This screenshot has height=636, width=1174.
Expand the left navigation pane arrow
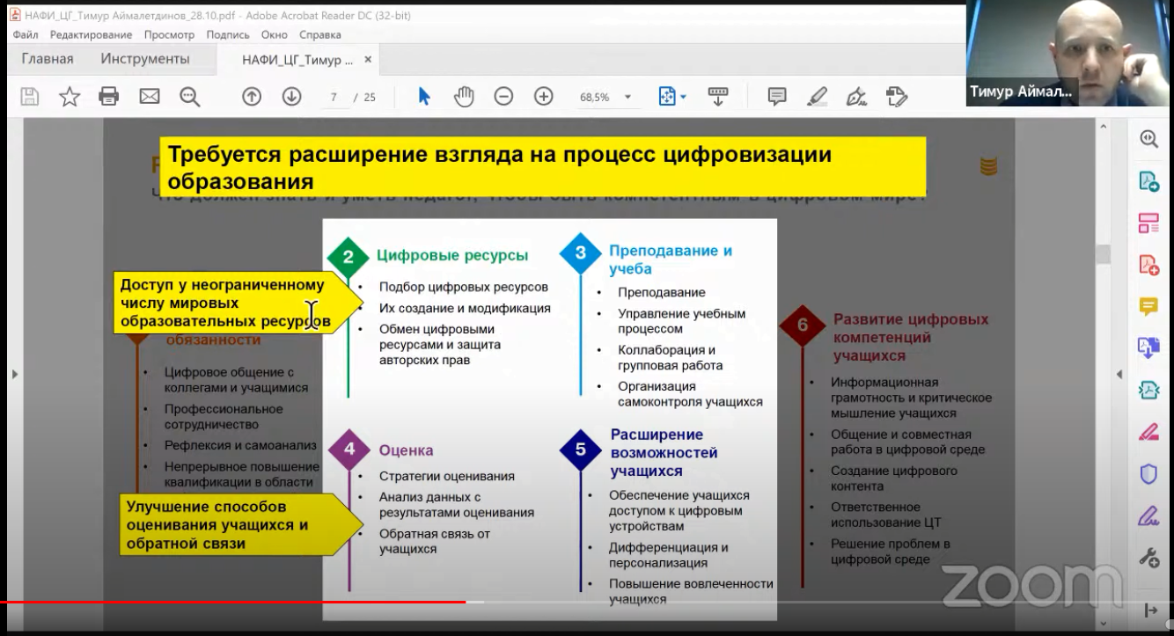(14, 374)
